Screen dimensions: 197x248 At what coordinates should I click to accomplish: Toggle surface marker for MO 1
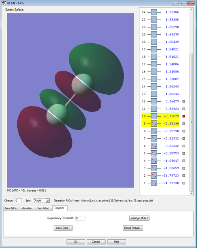click(184, 183)
